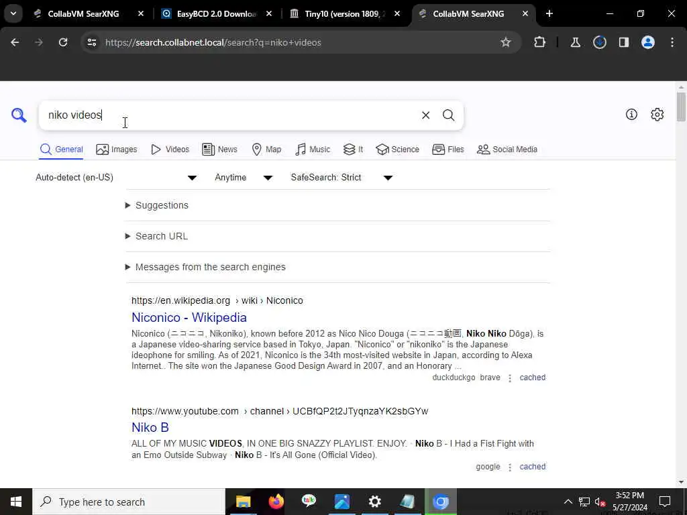Screen dimensions: 687x515
Task: Go back using browser back arrow
Action: click(x=15, y=42)
